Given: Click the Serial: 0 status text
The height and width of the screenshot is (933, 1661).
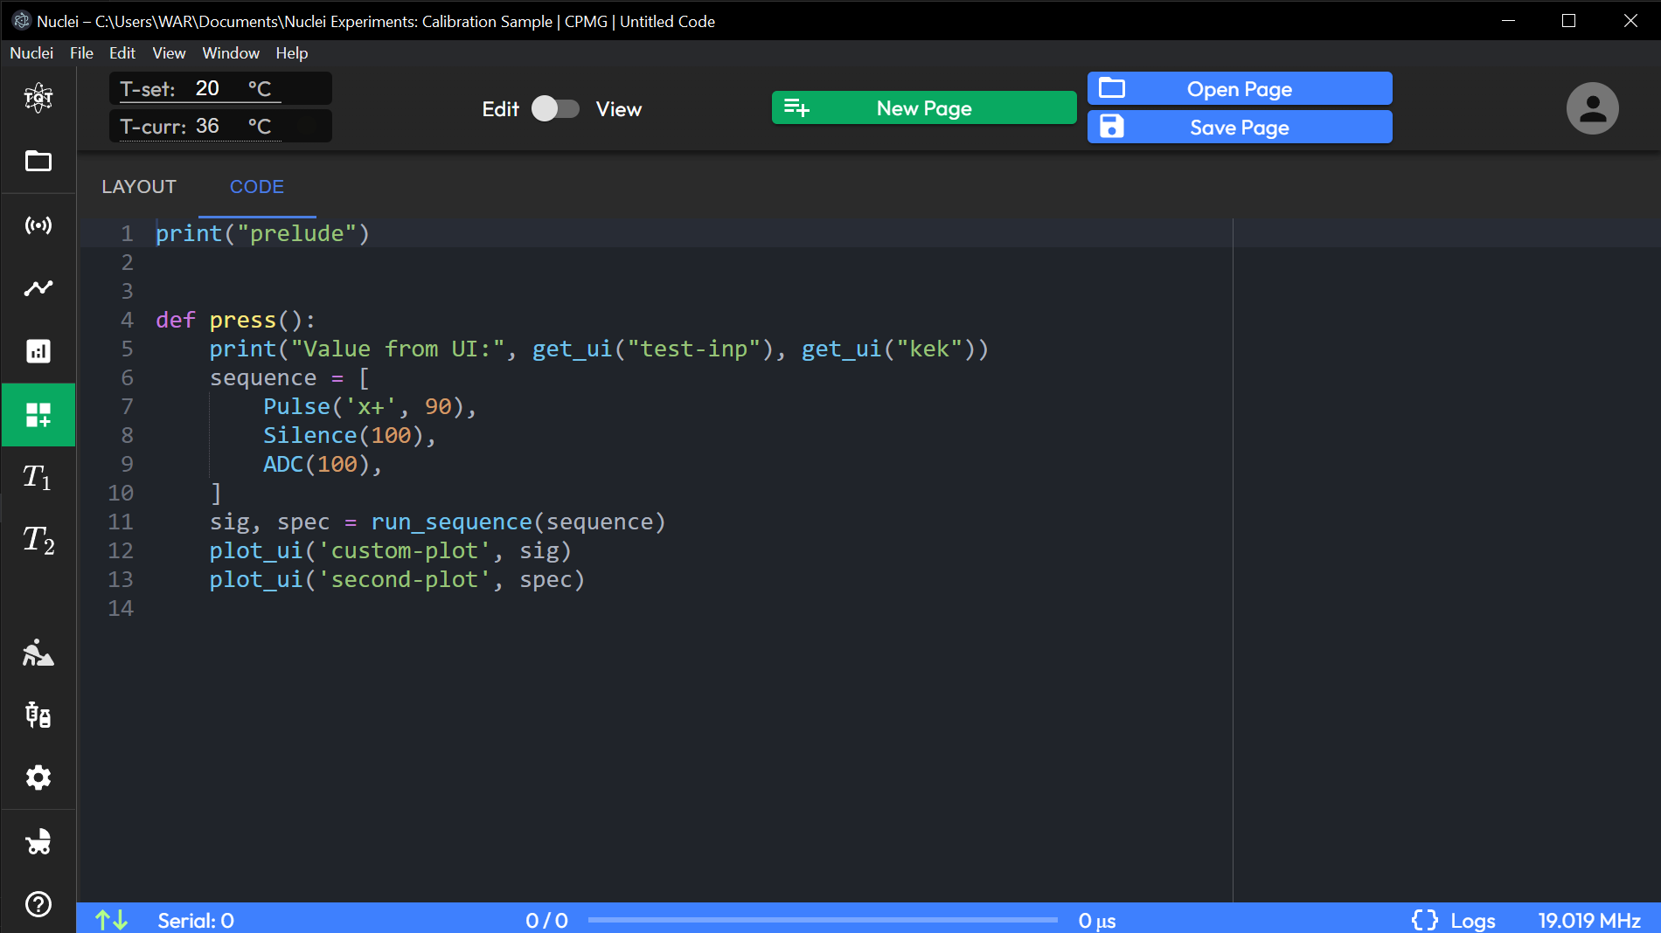Looking at the screenshot, I should pos(196,921).
